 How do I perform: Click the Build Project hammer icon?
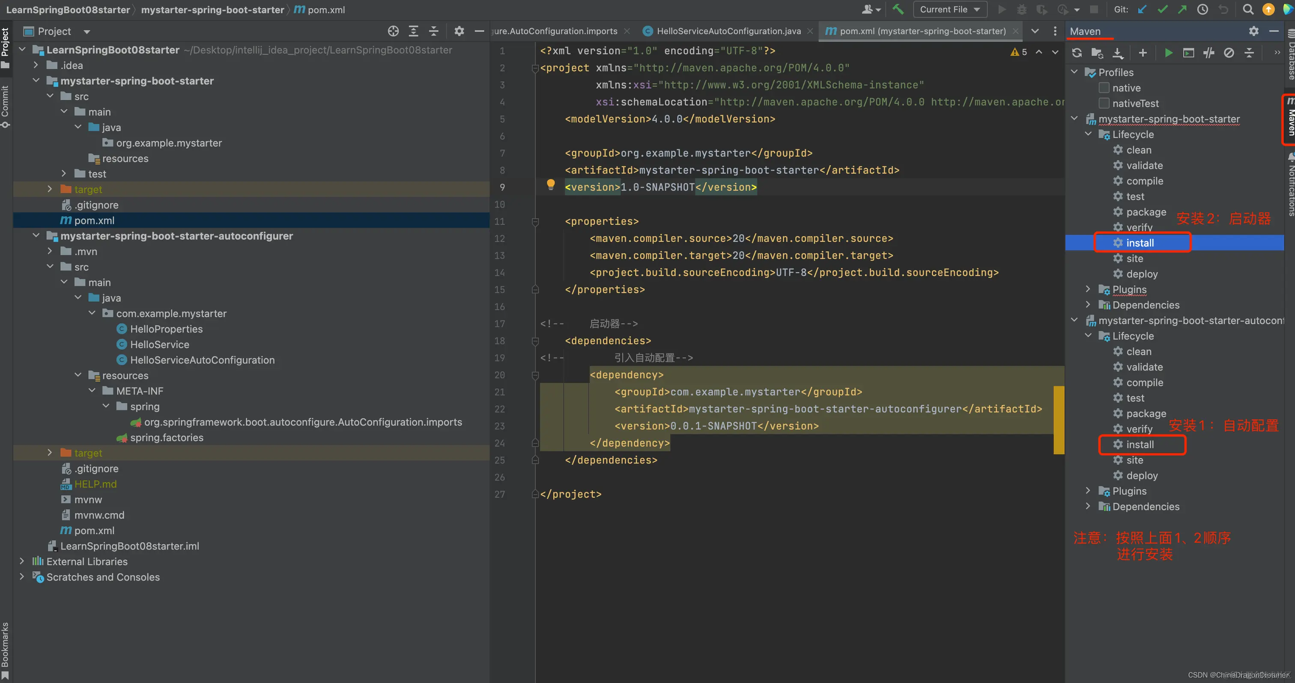tap(898, 9)
